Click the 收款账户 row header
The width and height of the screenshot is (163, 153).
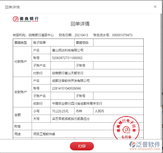coord(22,92)
